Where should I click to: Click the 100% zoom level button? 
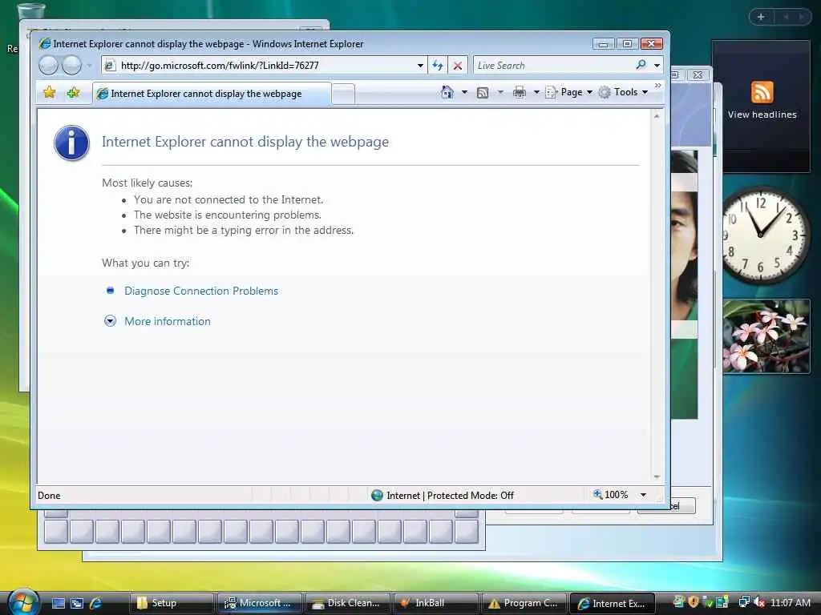pyautogui.click(x=610, y=494)
